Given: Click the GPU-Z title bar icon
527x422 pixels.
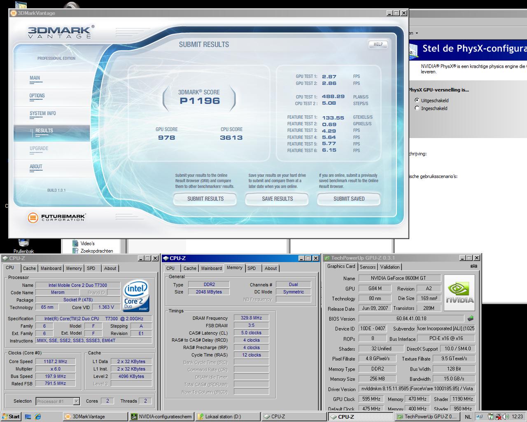Looking at the screenshot, I should coord(327,258).
